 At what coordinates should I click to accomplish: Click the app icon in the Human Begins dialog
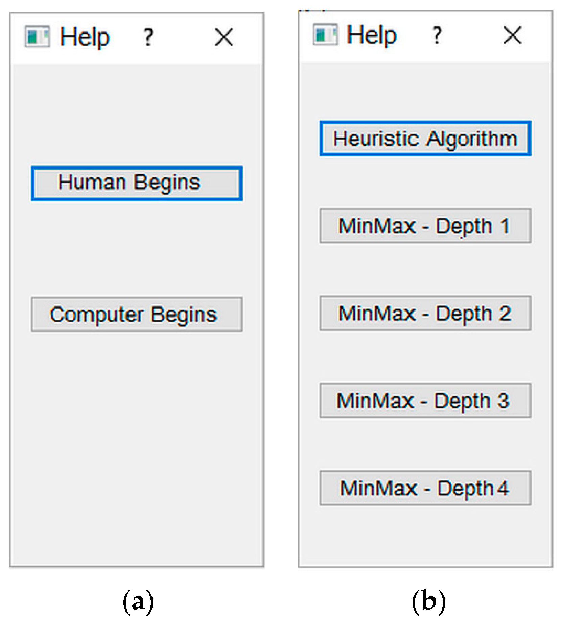point(37,36)
